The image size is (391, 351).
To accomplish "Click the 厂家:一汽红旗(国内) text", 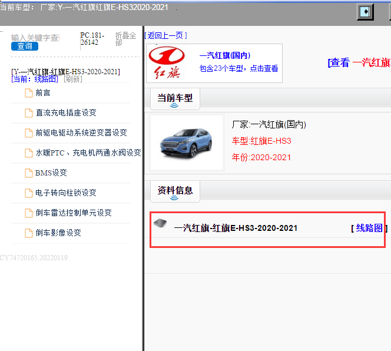I will coord(269,124).
